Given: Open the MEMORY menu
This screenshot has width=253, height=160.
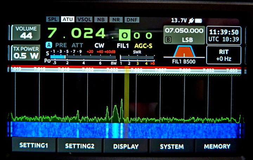Looking at the screenshot, I should (217, 146).
